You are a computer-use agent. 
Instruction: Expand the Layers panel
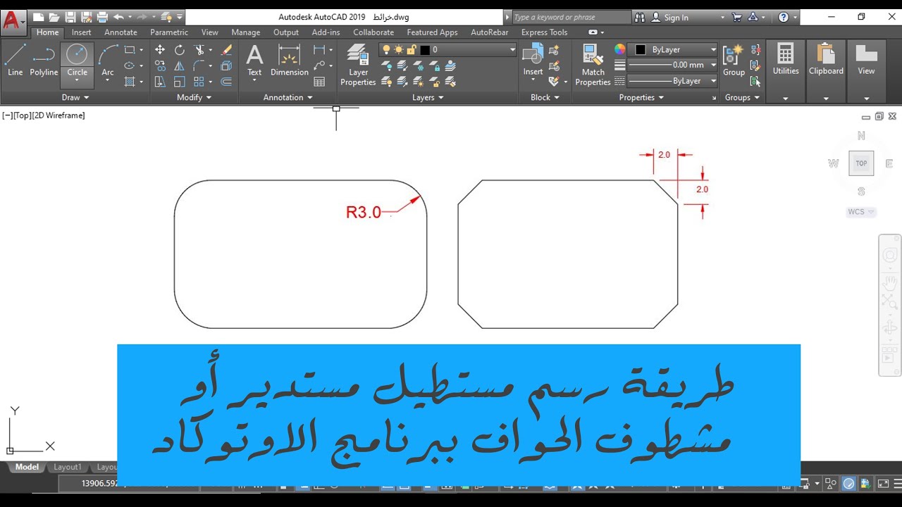[428, 97]
